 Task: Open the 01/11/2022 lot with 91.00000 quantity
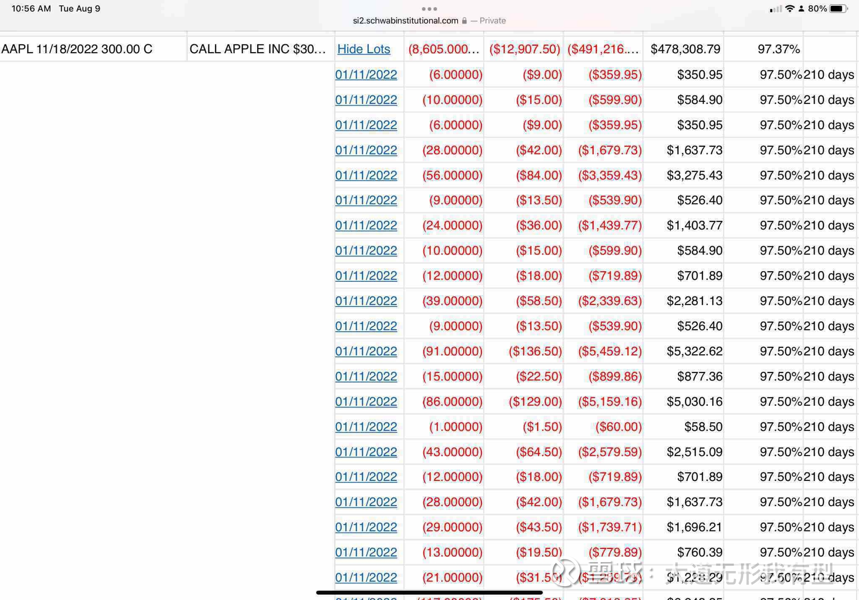[366, 351]
